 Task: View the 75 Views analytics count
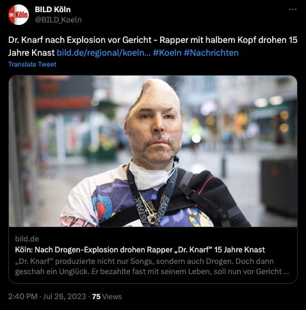tap(107, 297)
